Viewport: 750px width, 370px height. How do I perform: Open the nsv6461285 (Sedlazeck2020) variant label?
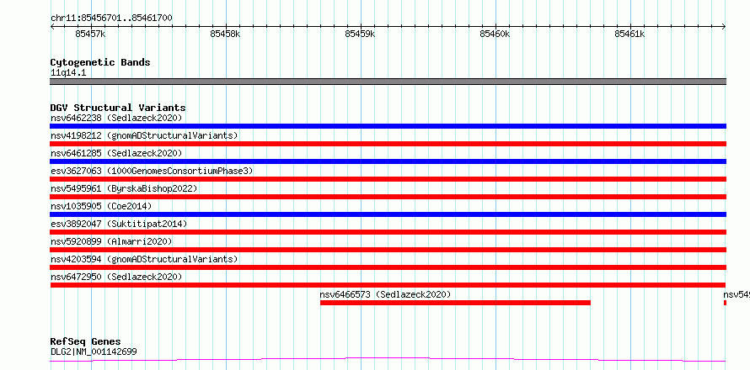coord(116,153)
